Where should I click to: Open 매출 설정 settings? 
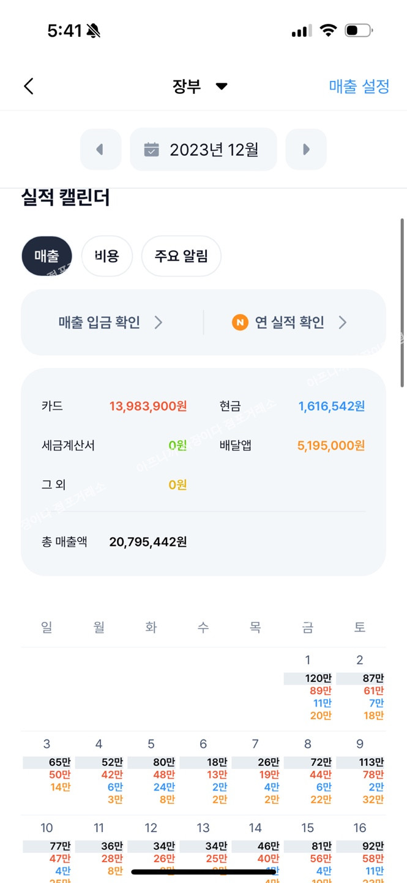359,86
